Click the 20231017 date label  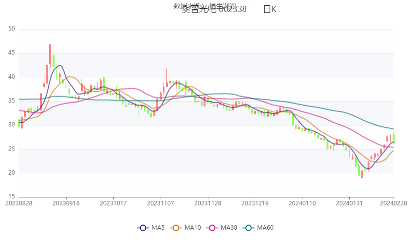[x=113, y=203]
